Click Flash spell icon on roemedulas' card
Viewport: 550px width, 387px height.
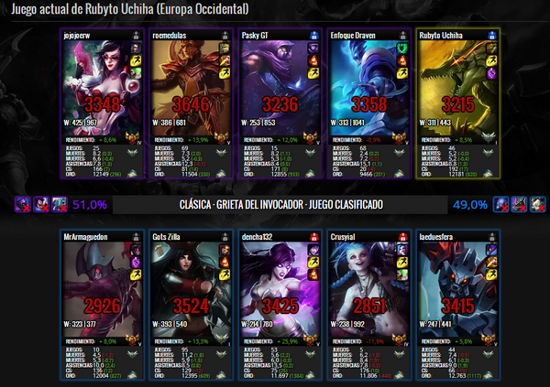225,73
